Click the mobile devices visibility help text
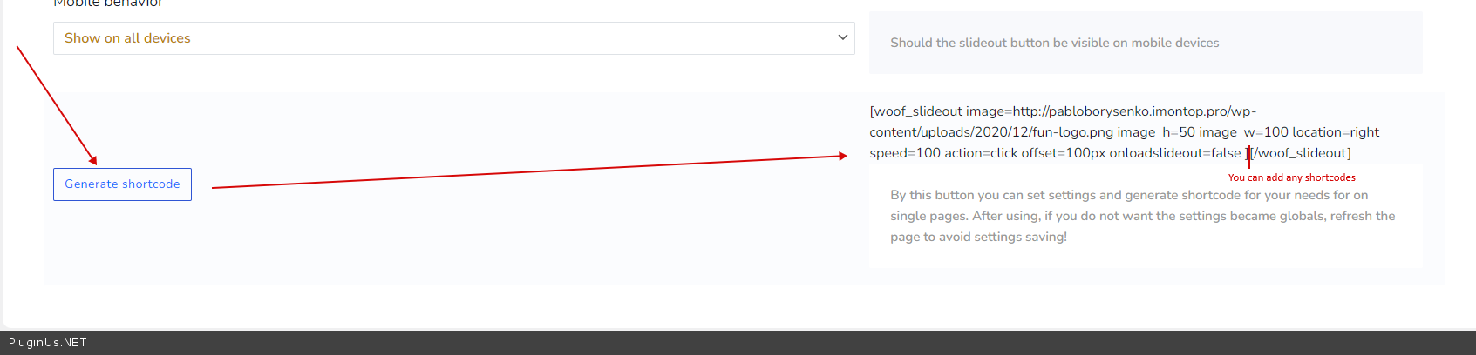Viewport: 1476px width, 355px height. pos(1054,43)
